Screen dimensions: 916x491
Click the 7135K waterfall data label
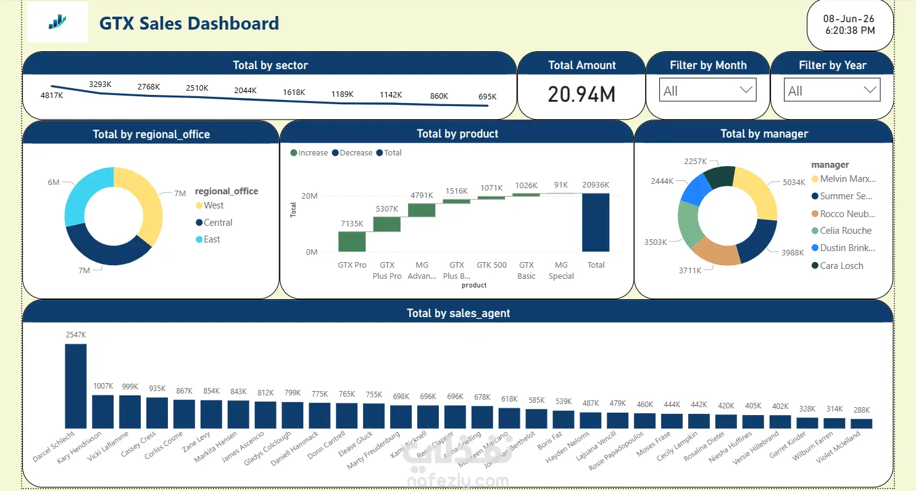coord(352,224)
